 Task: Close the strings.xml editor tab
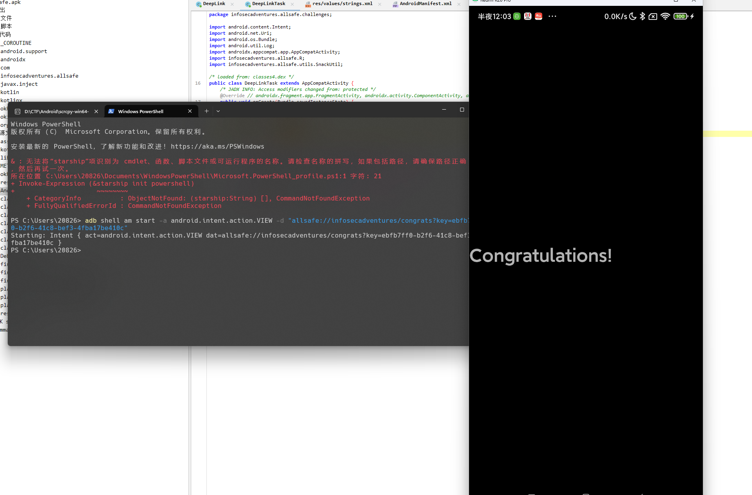(380, 4)
